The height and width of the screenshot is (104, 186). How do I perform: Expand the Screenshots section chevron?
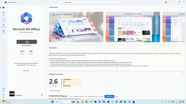point(182,7)
